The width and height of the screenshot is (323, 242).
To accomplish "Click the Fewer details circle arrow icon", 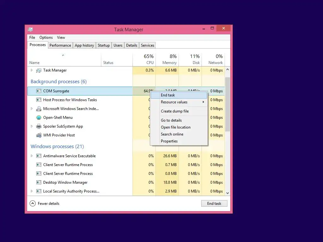I will pyautogui.click(x=32, y=204).
